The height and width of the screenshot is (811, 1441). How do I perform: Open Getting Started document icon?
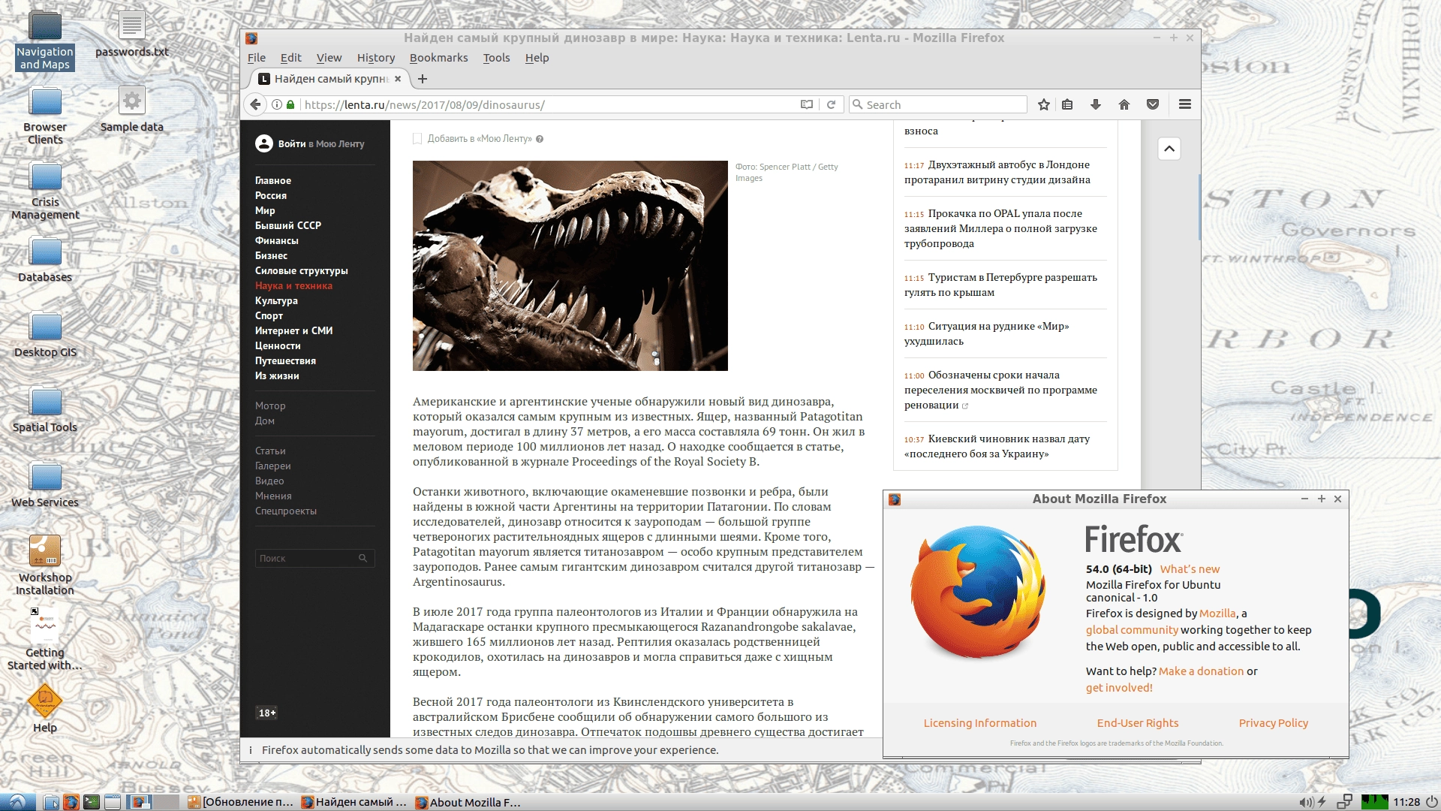[x=45, y=640]
